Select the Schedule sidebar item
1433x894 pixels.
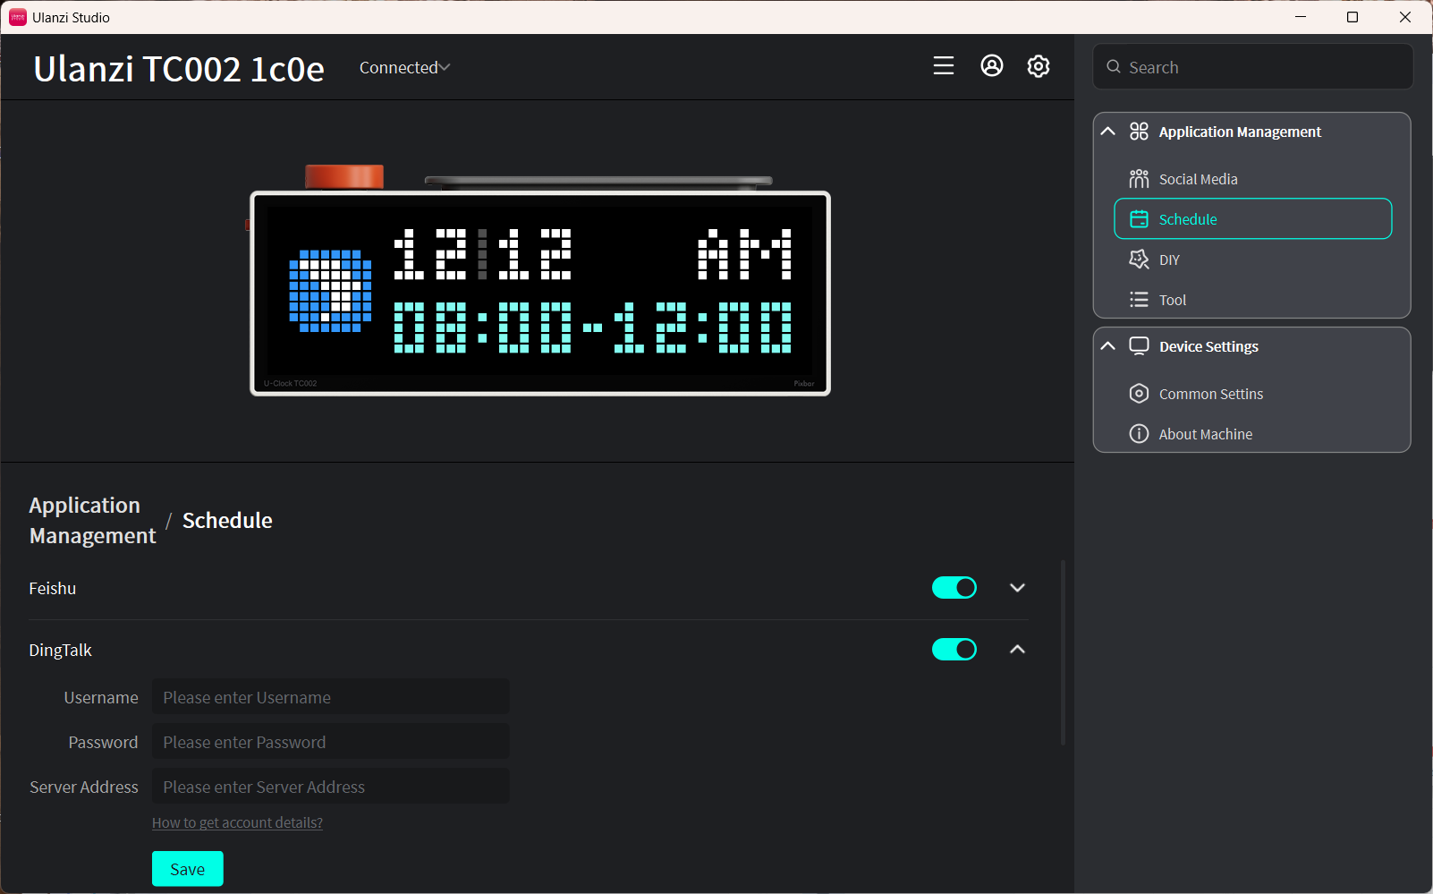coord(1252,219)
